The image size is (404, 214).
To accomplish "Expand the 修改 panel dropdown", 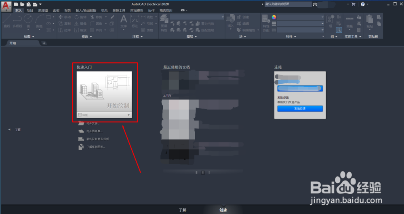I will click(86, 37).
